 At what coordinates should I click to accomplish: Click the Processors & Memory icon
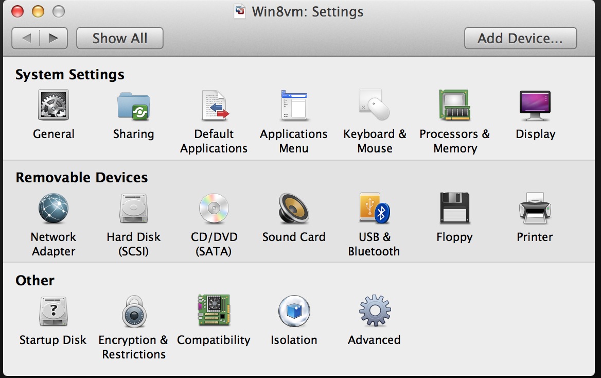point(455,105)
